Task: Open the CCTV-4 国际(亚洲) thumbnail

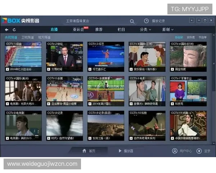Action: tap(147, 57)
